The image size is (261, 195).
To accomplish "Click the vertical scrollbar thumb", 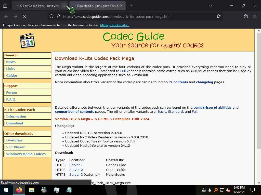I will point(259,91).
